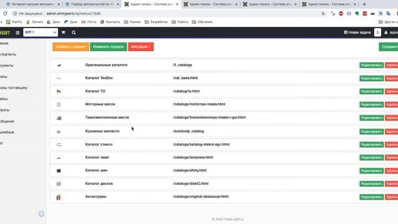Open Разработка bookmarks folder
398x224 pixels.
click(x=156, y=22)
